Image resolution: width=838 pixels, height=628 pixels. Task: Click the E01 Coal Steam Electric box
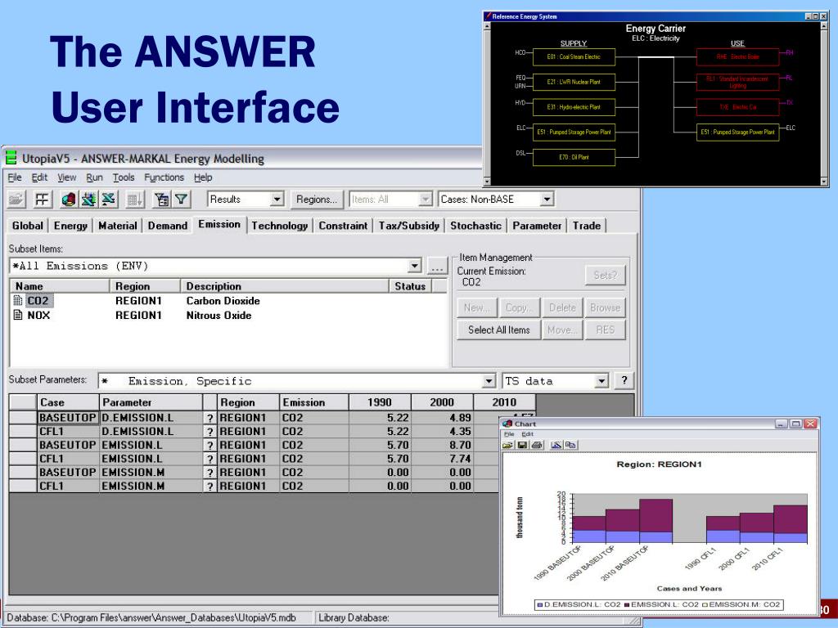[x=574, y=56]
